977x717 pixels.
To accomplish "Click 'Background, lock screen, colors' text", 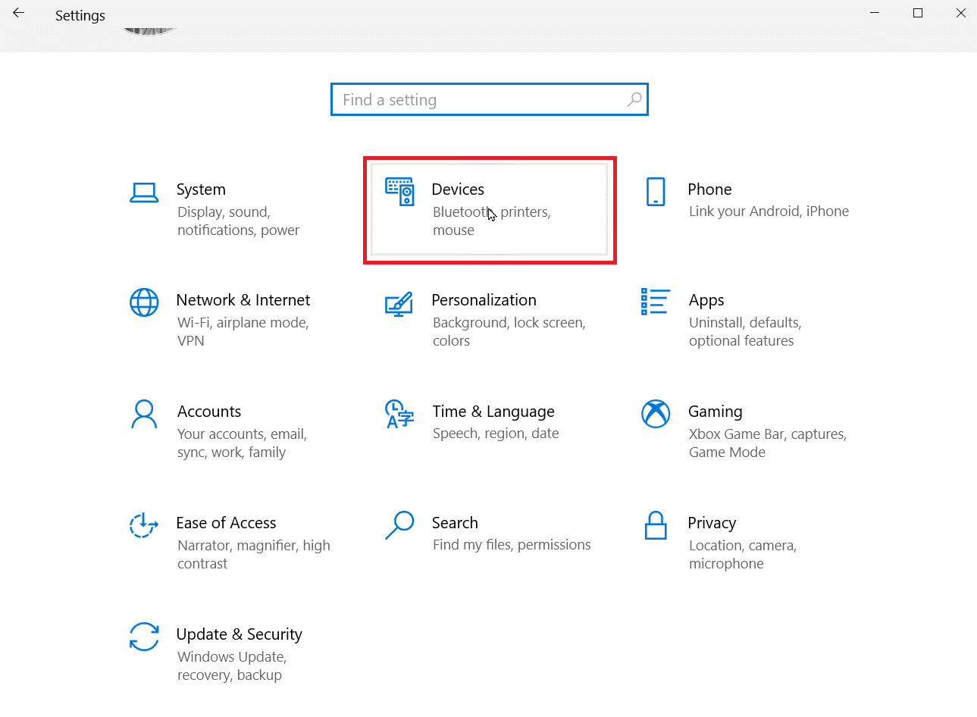I will click(509, 332).
